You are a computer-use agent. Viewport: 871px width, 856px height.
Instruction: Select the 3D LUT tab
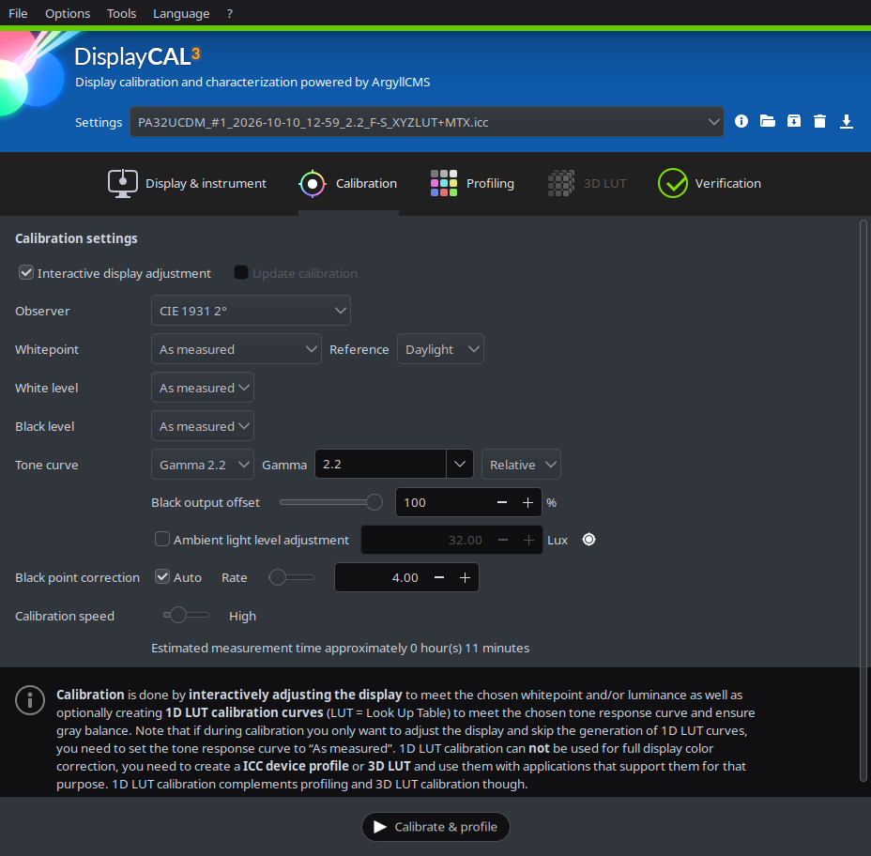point(587,183)
